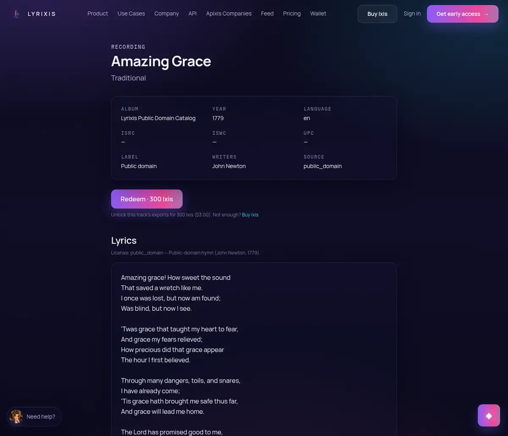Click the Need help avatar image
This screenshot has height=436, width=508.
17,417
